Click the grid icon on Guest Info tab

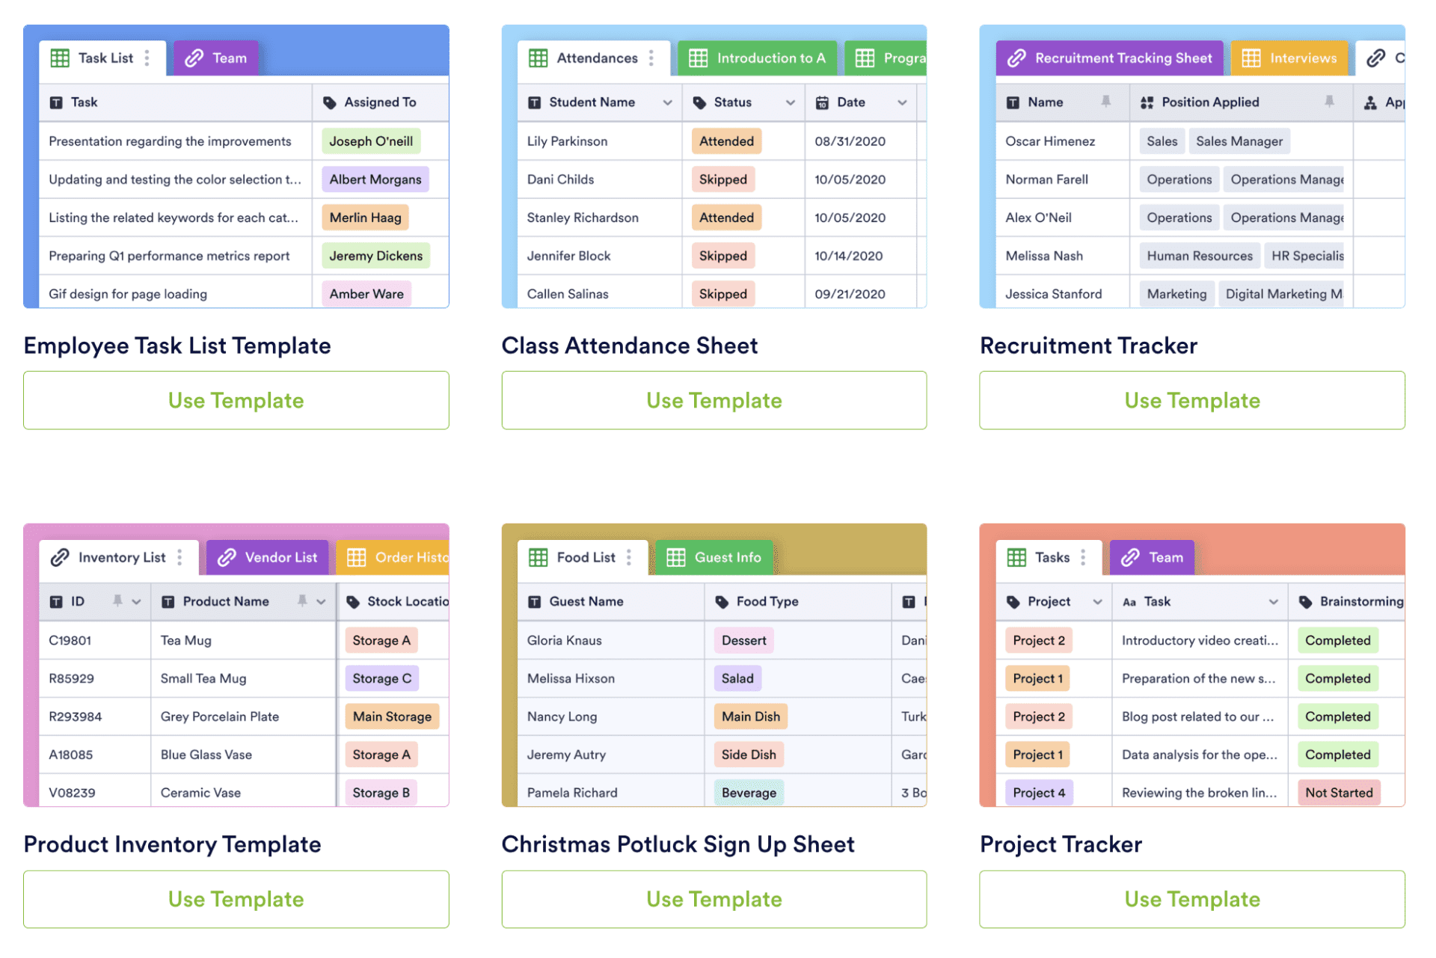(x=676, y=557)
